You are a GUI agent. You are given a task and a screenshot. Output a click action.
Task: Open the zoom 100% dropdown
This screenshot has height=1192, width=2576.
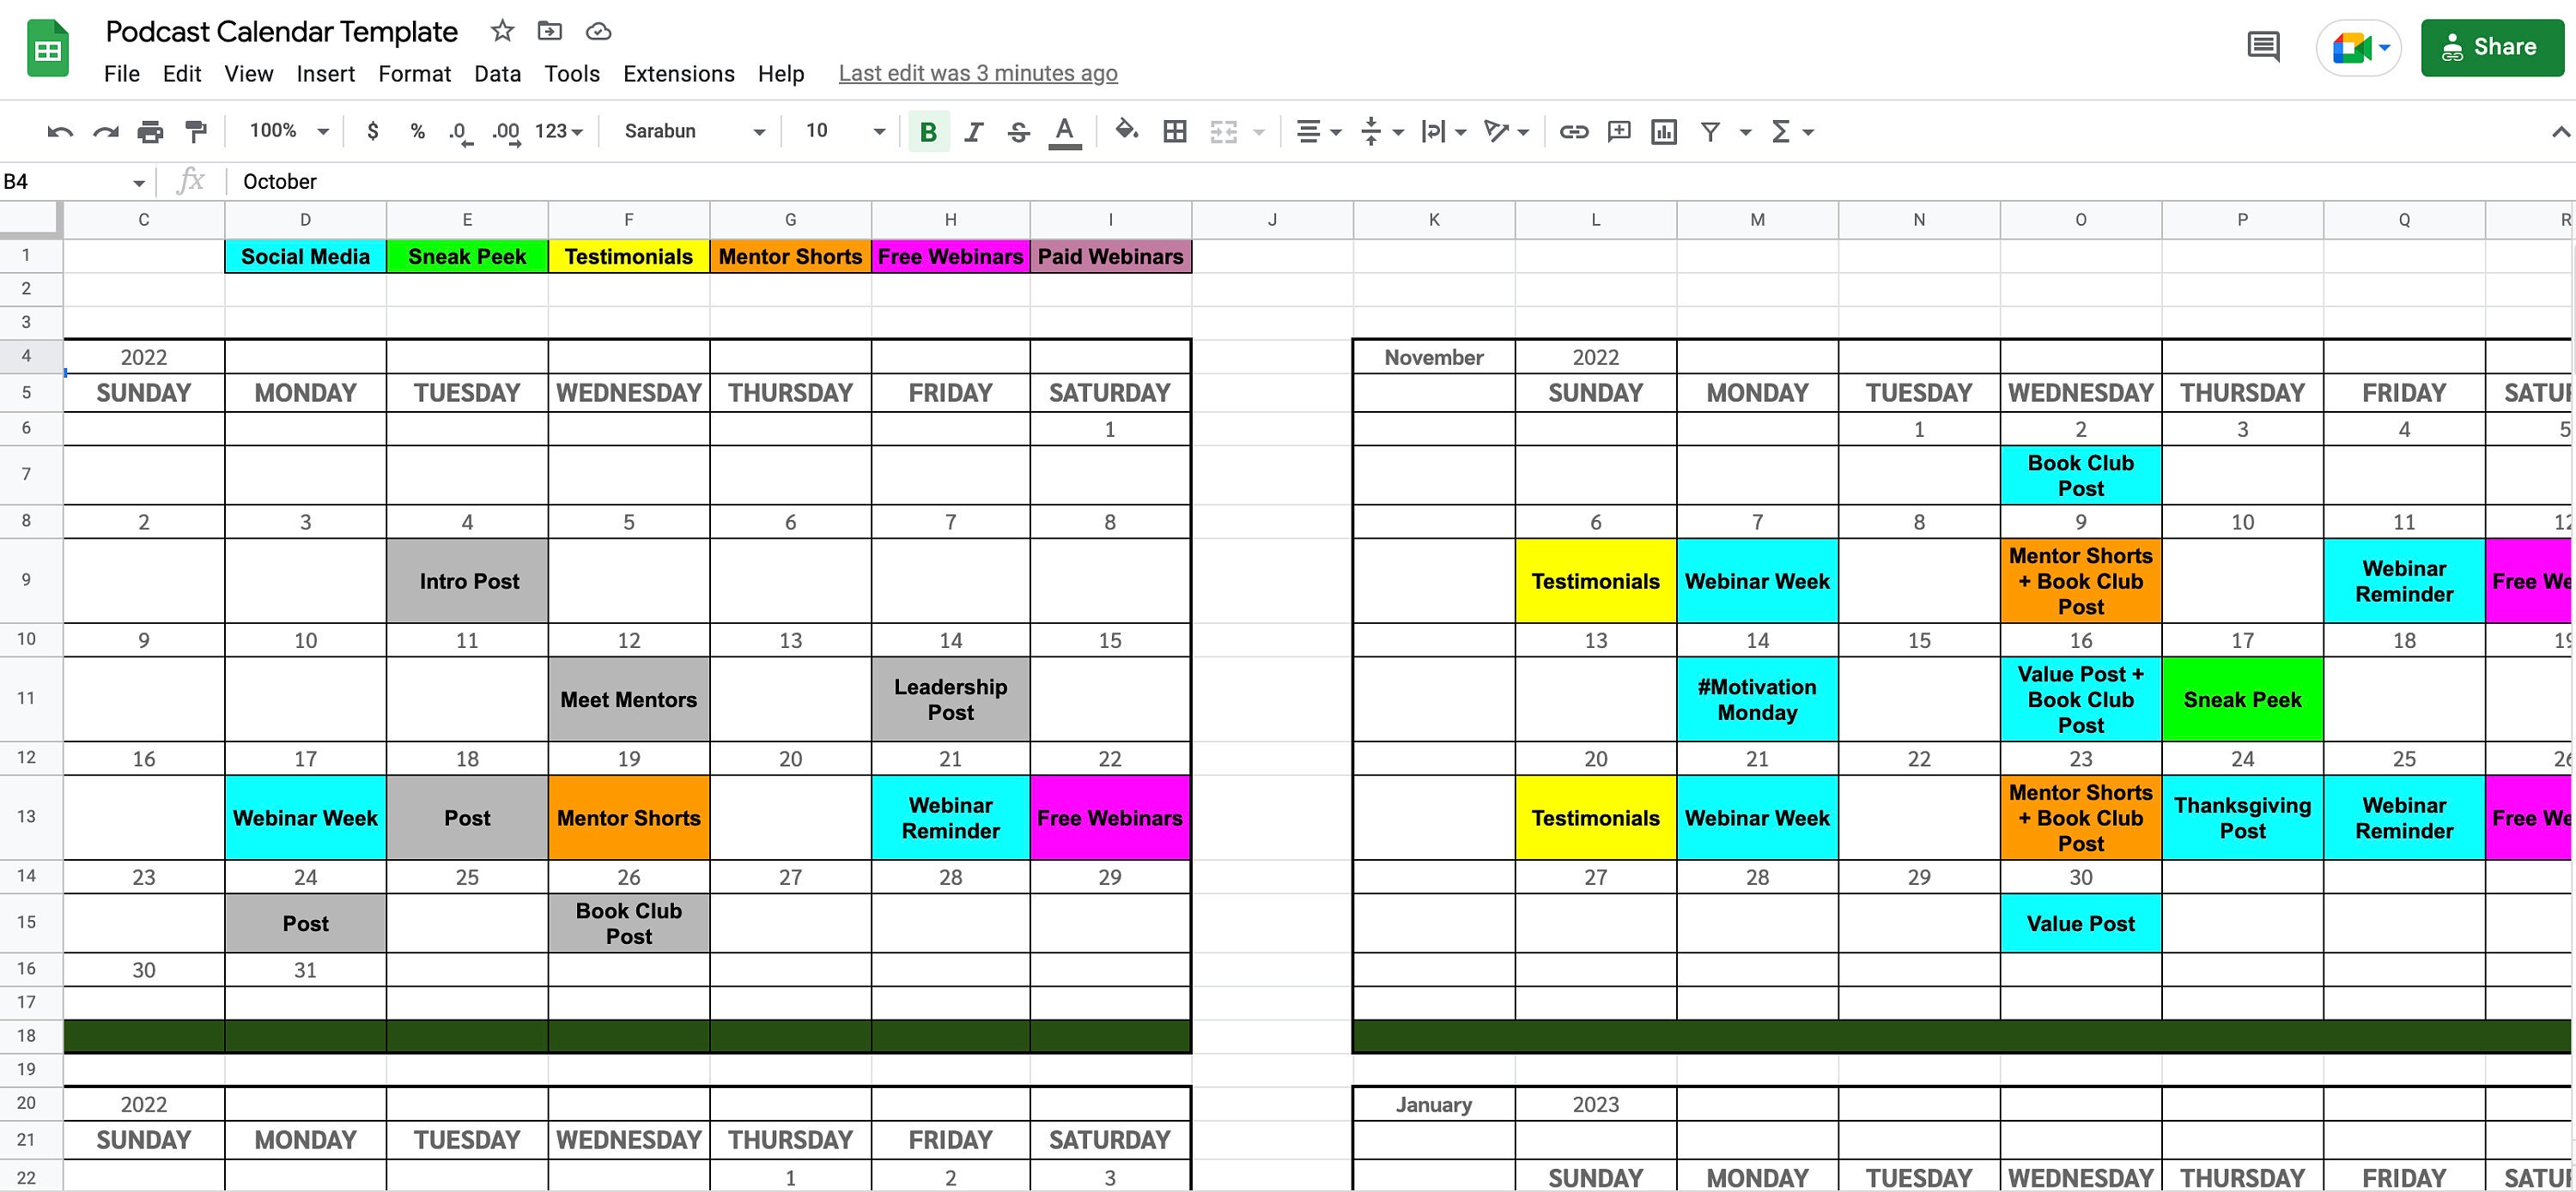[289, 131]
